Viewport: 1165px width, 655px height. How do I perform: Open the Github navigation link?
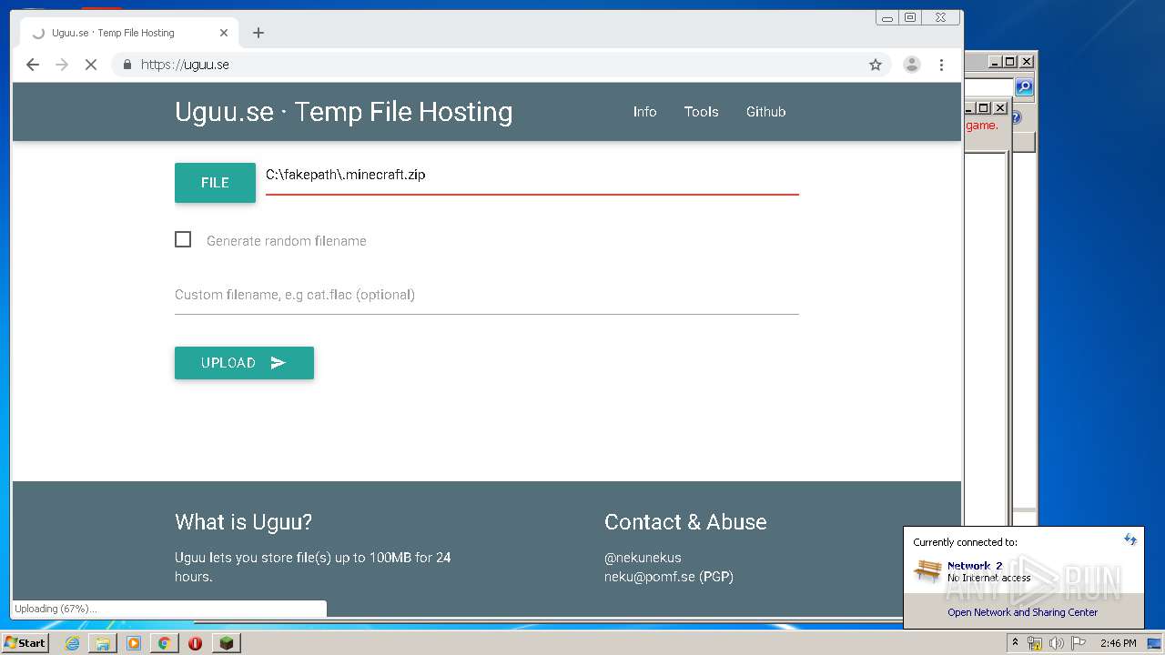click(x=765, y=112)
